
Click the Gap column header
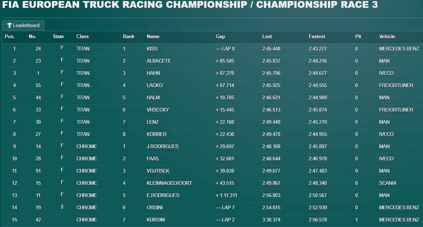coord(220,37)
